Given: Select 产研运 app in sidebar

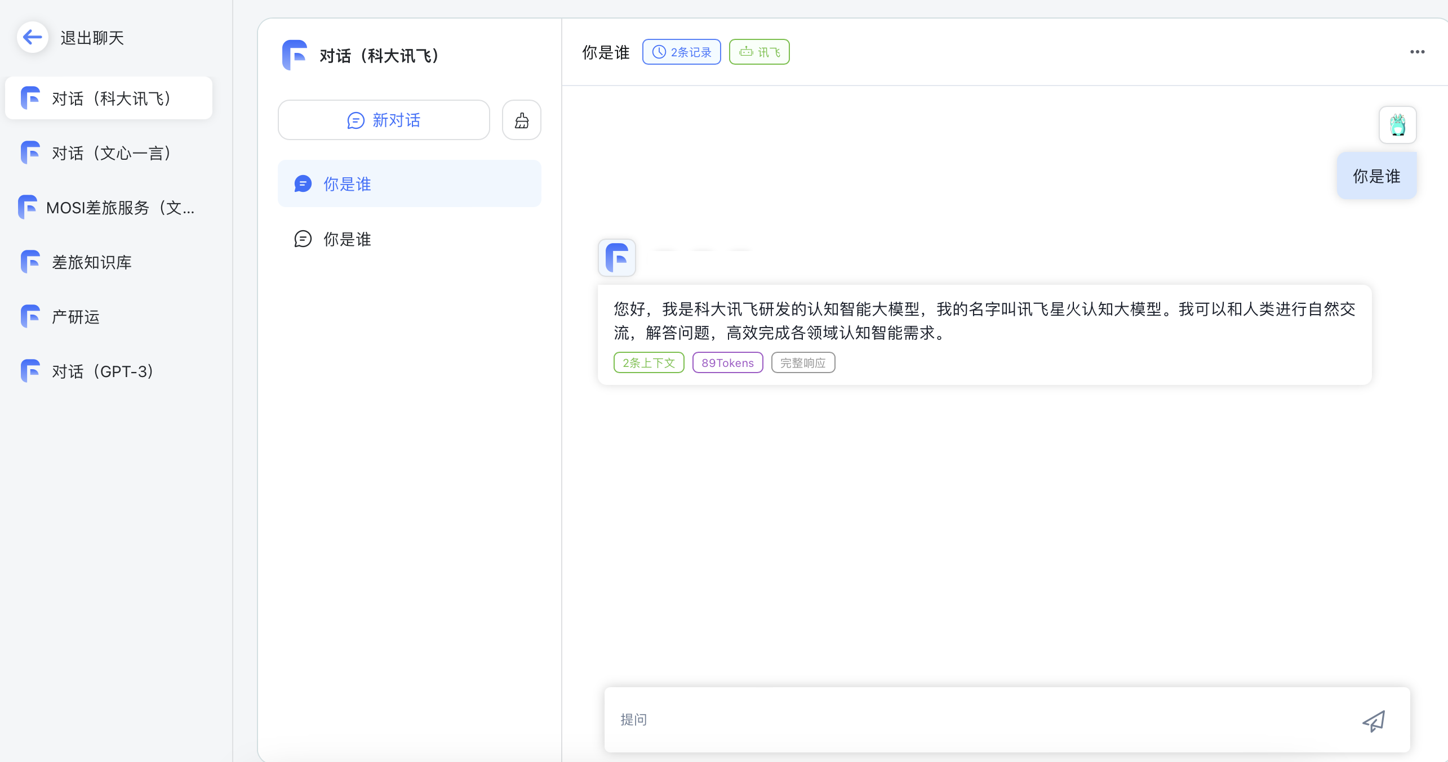Looking at the screenshot, I should pyautogui.click(x=109, y=316).
